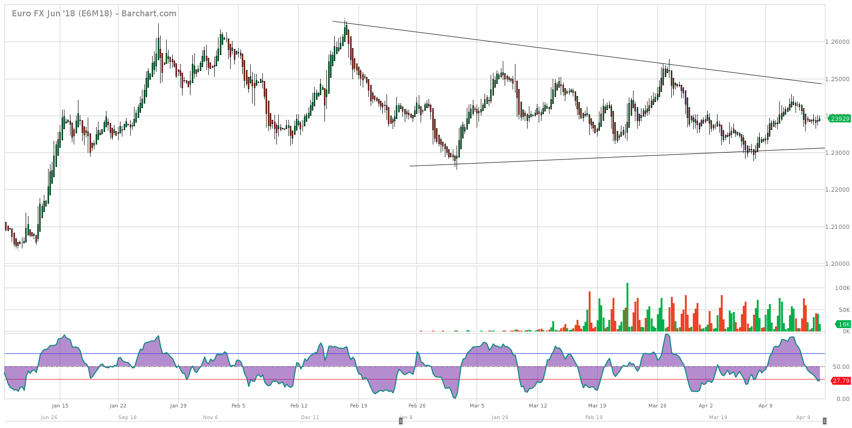Click the 50K volume axis label
The width and height of the screenshot is (852, 428).
click(844, 310)
